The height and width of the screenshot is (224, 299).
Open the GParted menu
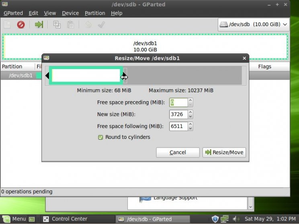13,13
